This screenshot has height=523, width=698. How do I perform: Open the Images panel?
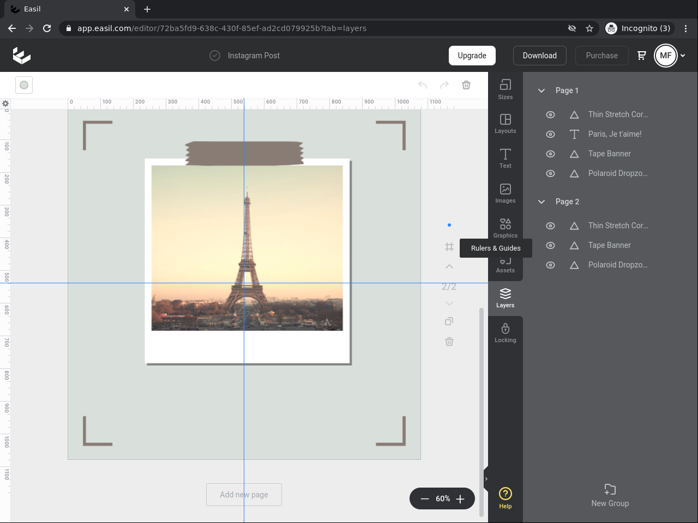[505, 193]
